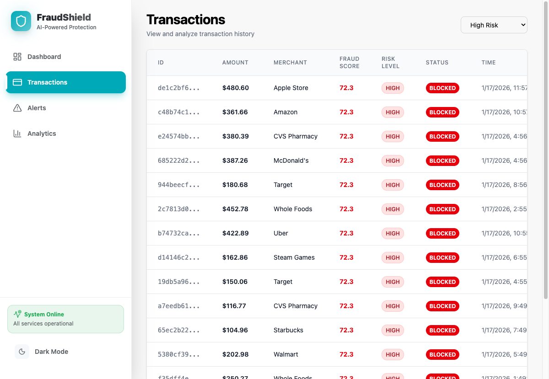Click the Steam Games merchant cell
The image size is (549, 379).
[294, 257]
